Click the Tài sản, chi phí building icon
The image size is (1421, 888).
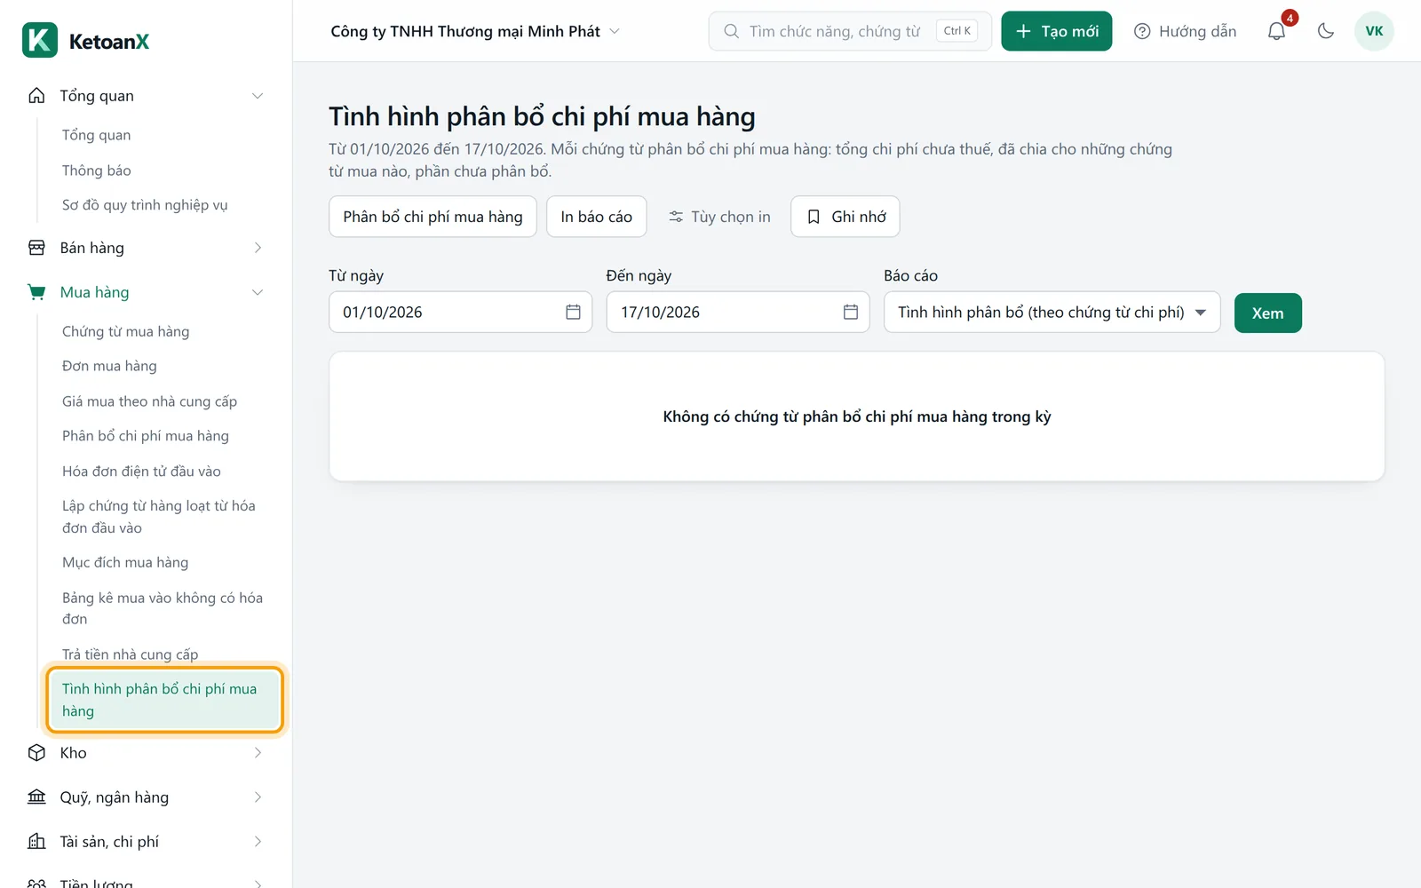click(x=36, y=842)
